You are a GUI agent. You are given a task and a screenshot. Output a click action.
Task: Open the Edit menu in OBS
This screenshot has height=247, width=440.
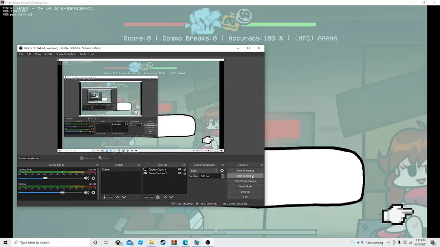coord(29,54)
